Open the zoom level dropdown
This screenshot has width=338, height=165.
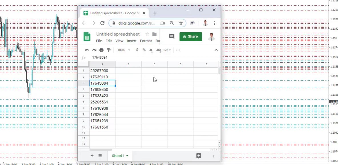click(x=122, y=50)
